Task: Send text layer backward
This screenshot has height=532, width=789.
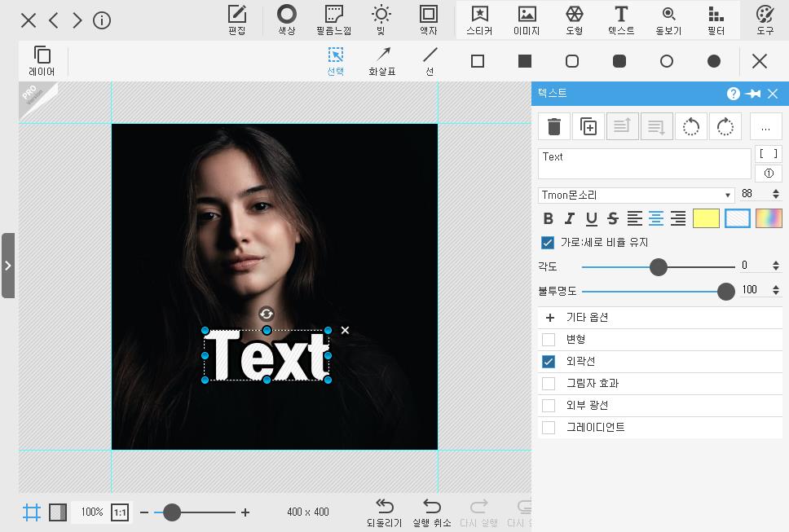Action: pyautogui.click(x=657, y=126)
